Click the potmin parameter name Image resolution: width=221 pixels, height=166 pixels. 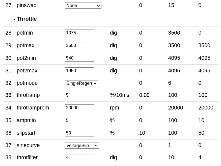(25, 33)
